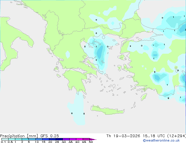The image size is (186, 143).
Task: Pick the legend swatch between 20 and 25
Action: click(52, 139)
